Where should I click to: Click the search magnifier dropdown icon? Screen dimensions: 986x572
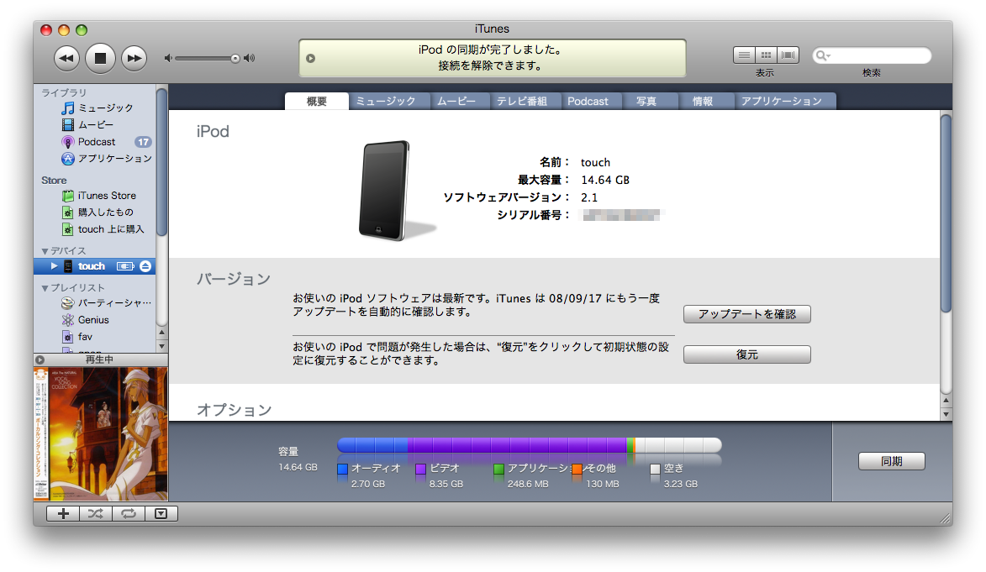pyautogui.click(x=822, y=56)
